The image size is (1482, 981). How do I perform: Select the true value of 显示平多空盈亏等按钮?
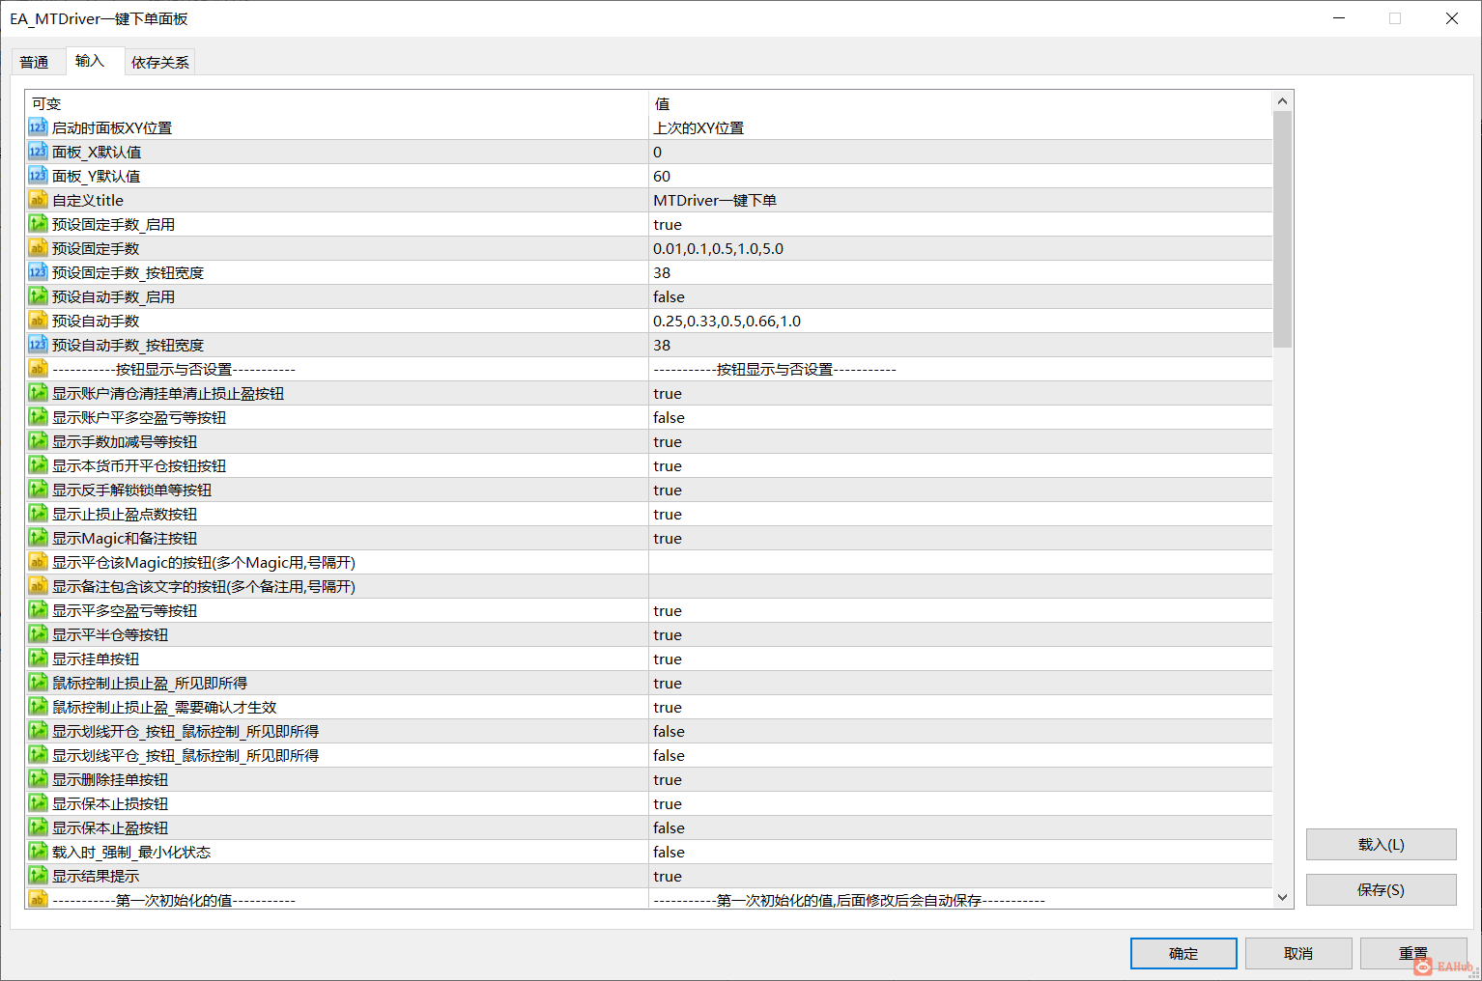pyautogui.click(x=668, y=610)
